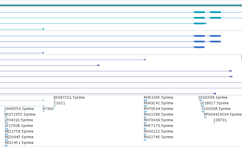Viewport: 242px width, 147px height.
Task: Pick the LP04393.5prime EST label
Action: [19, 120]
